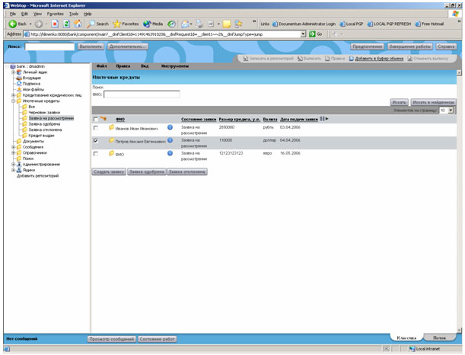The width and height of the screenshot is (465, 355).
Task: Check the box for Иванов Иван Иванович
Action: (95, 130)
